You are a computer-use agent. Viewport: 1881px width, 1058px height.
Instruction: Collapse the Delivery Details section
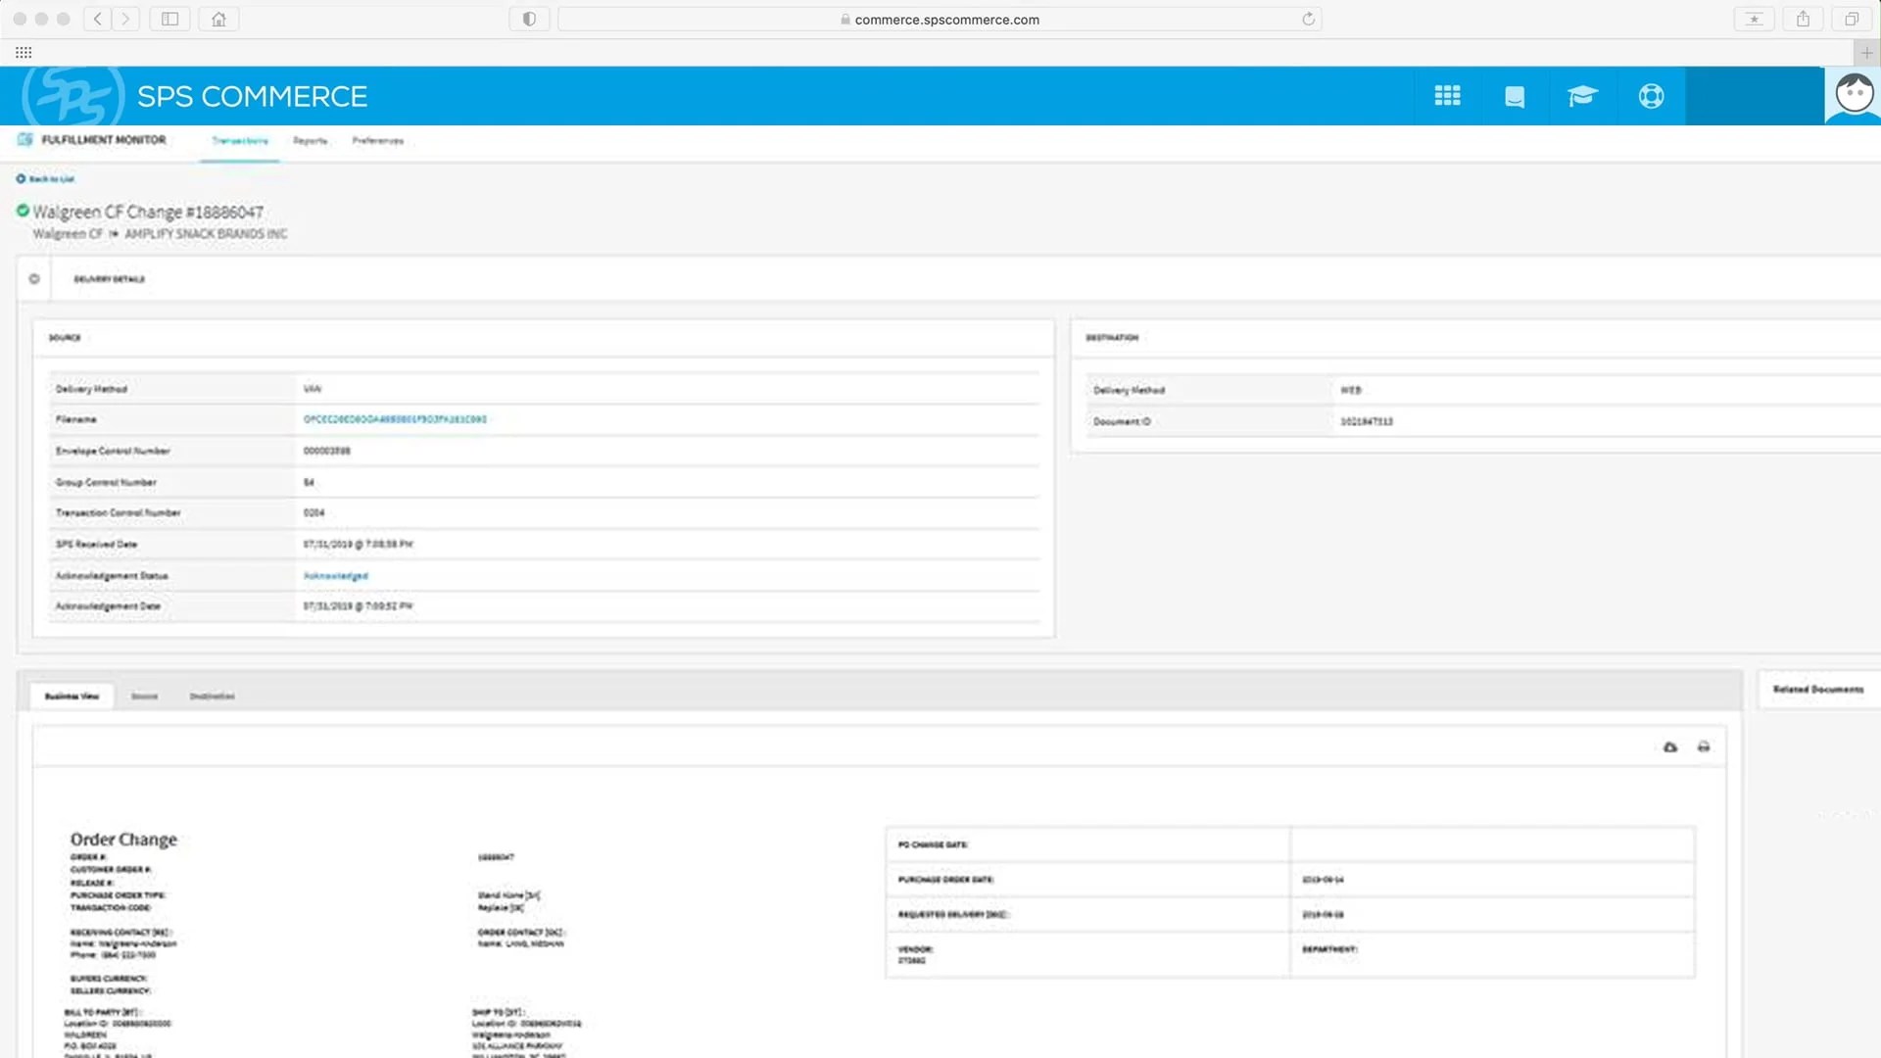(x=34, y=278)
